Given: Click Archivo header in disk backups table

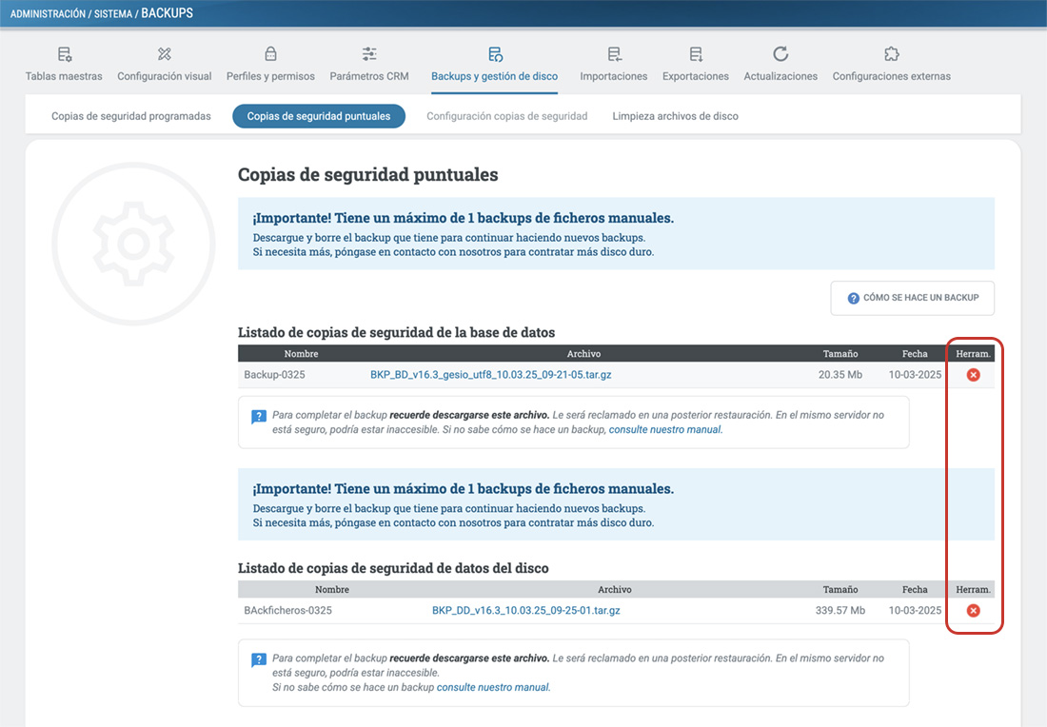Looking at the screenshot, I should click(614, 589).
